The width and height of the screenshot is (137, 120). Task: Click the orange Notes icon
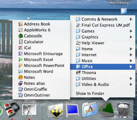[21, 77]
